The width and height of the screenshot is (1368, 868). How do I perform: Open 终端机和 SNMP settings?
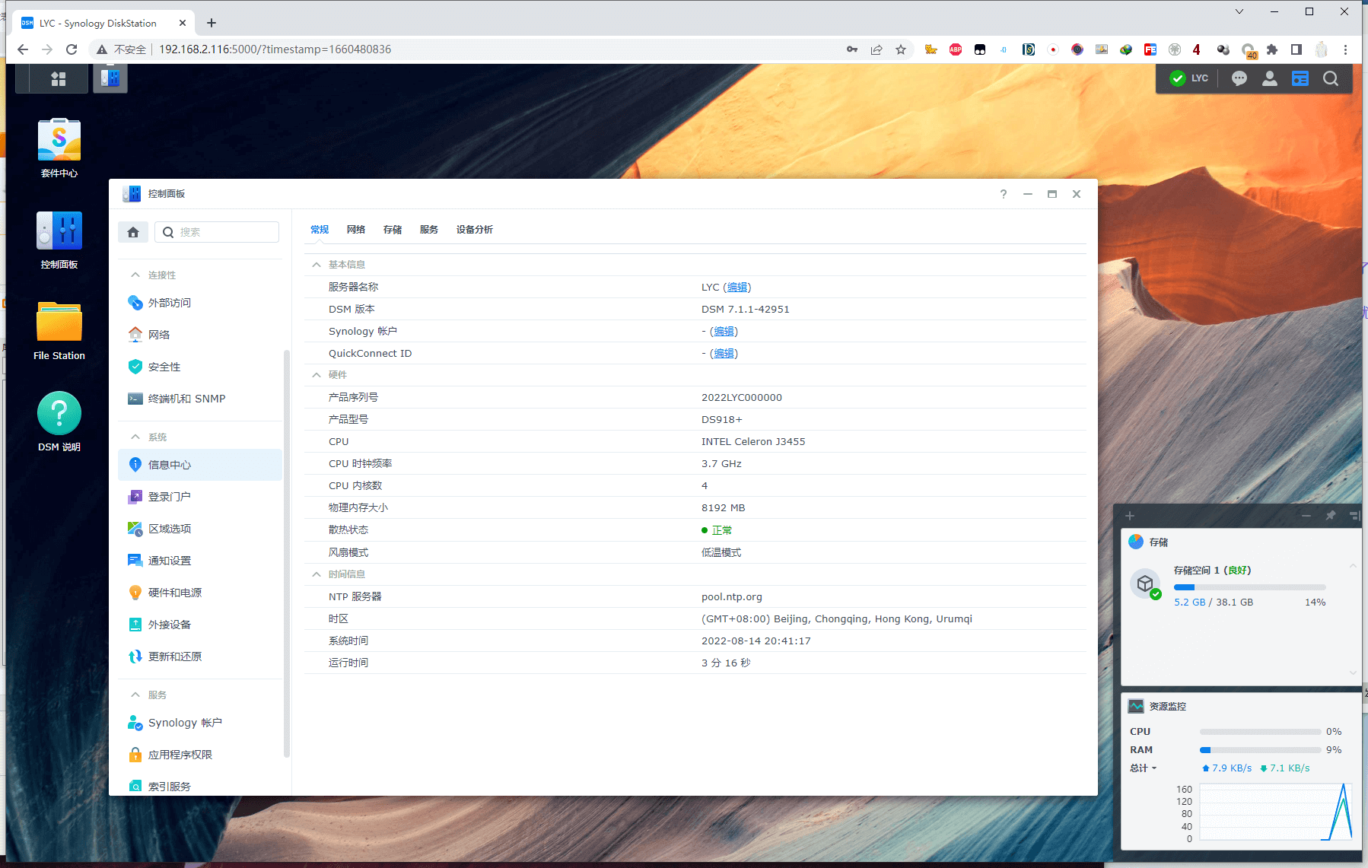pyautogui.click(x=200, y=399)
